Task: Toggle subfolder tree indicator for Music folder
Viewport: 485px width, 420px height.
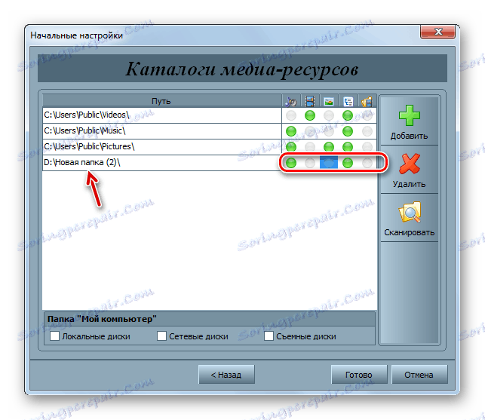Action: tap(348, 131)
